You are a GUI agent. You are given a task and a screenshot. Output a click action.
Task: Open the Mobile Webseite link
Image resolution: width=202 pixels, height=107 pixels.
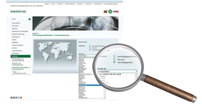70,4
